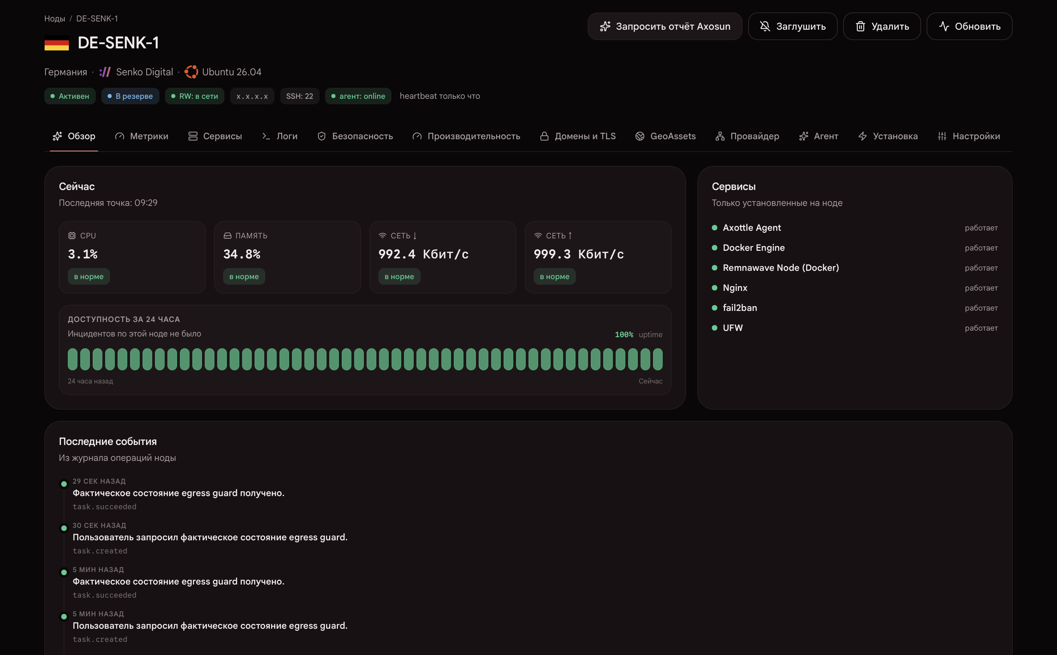Click the Senko Digital provider logo
Screen dimensions: 1057x655
pos(105,72)
